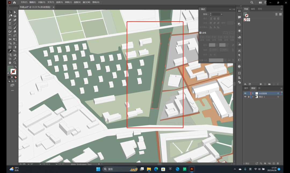Set toolbar paint mode to None
Image resolution: width=290 pixels, height=173 pixels.
(x=16, y=77)
